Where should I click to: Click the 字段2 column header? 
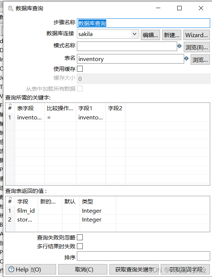115,108
